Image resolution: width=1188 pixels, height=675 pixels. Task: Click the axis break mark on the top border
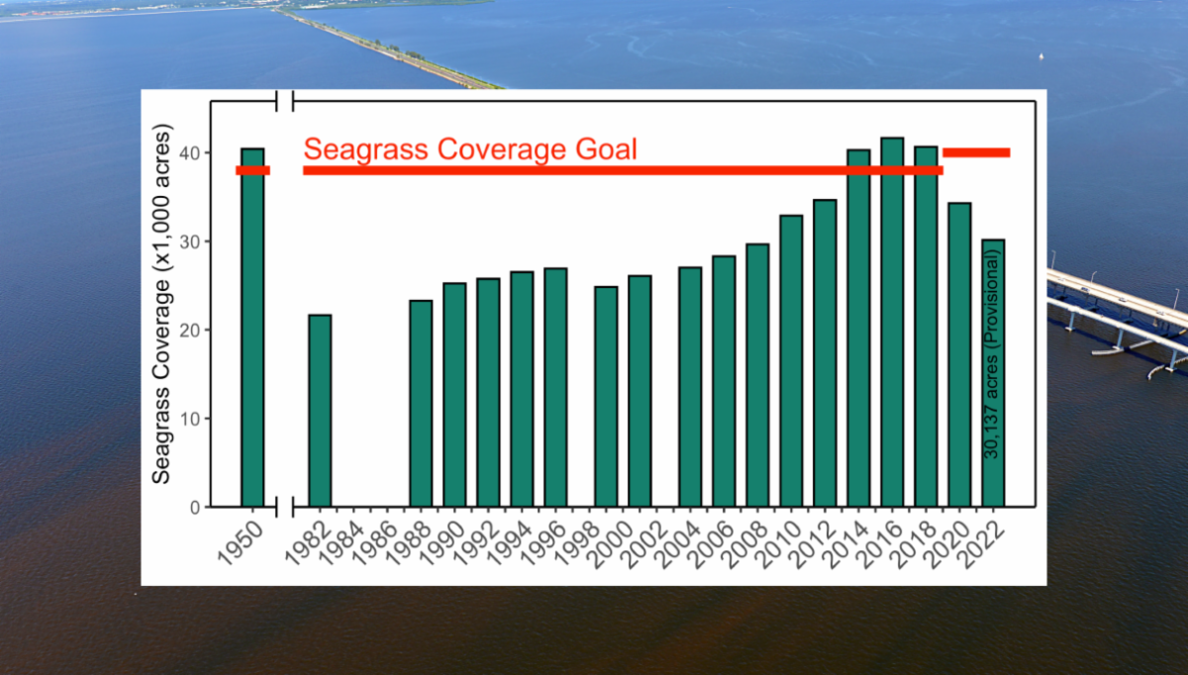[285, 101]
